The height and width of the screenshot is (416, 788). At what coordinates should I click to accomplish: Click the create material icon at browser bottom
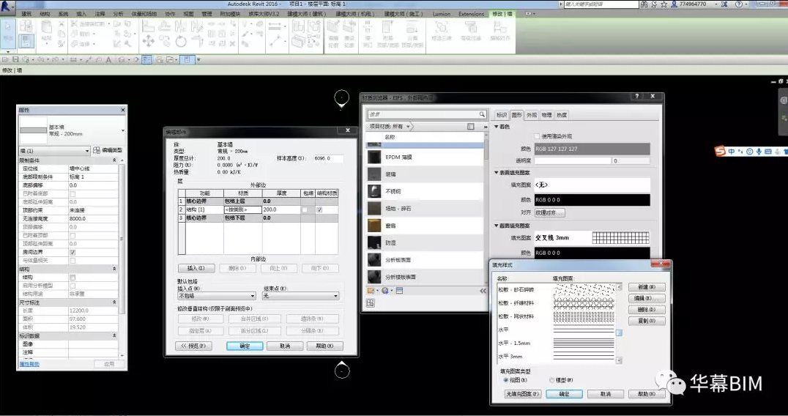(x=371, y=291)
